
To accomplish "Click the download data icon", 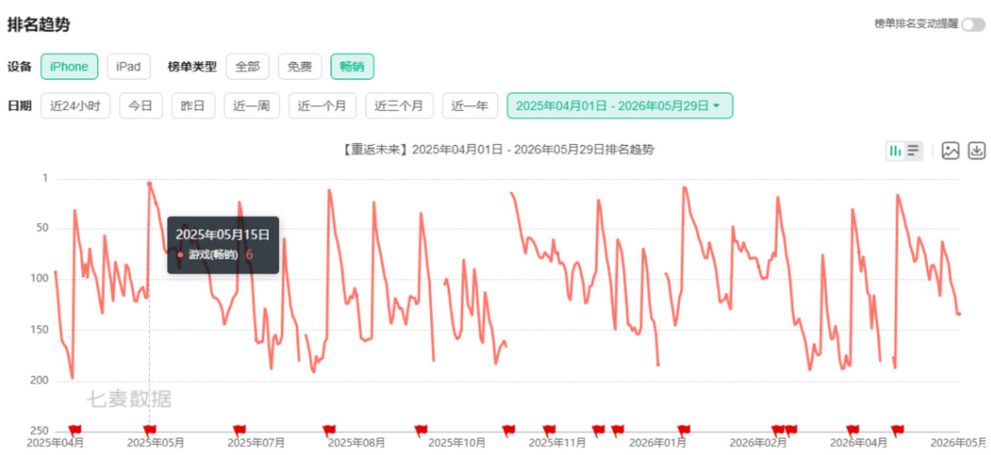I will pyautogui.click(x=977, y=151).
